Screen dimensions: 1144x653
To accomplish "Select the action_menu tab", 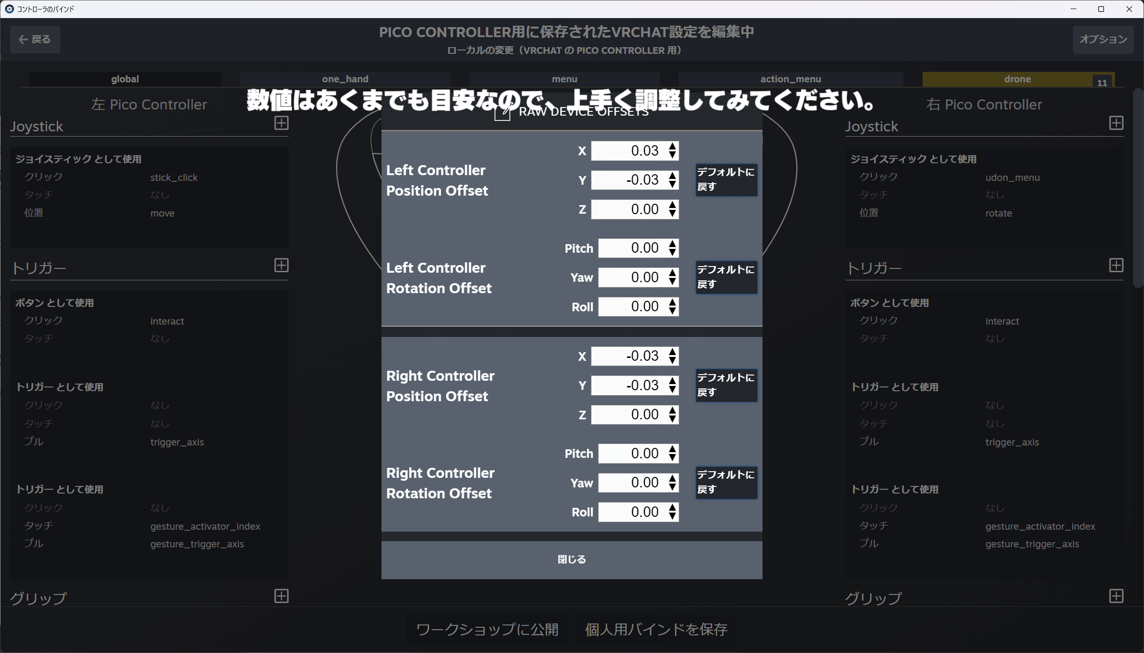I will tap(790, 79).
